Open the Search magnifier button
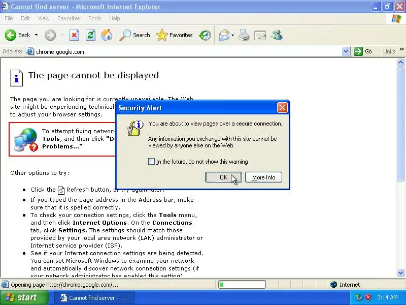This screenshot has height=305, width=406. point(134,35)
